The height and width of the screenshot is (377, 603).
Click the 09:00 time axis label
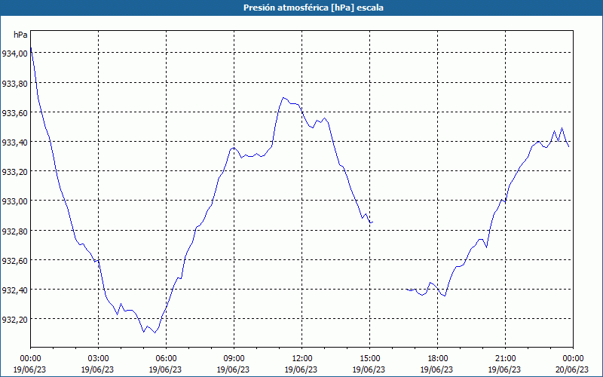[234, 359]
